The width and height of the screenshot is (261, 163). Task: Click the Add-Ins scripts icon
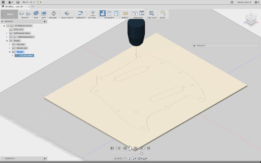point(151,13)
